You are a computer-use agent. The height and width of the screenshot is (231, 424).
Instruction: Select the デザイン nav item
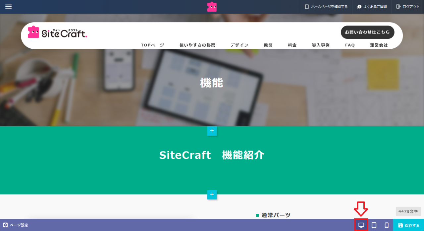click(239, 45)
